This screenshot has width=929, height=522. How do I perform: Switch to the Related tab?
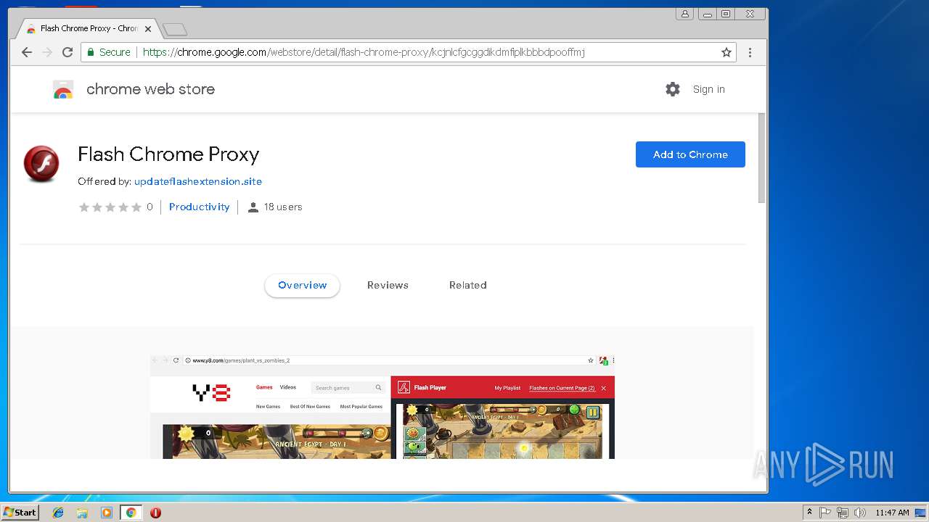tap(467, 285)
